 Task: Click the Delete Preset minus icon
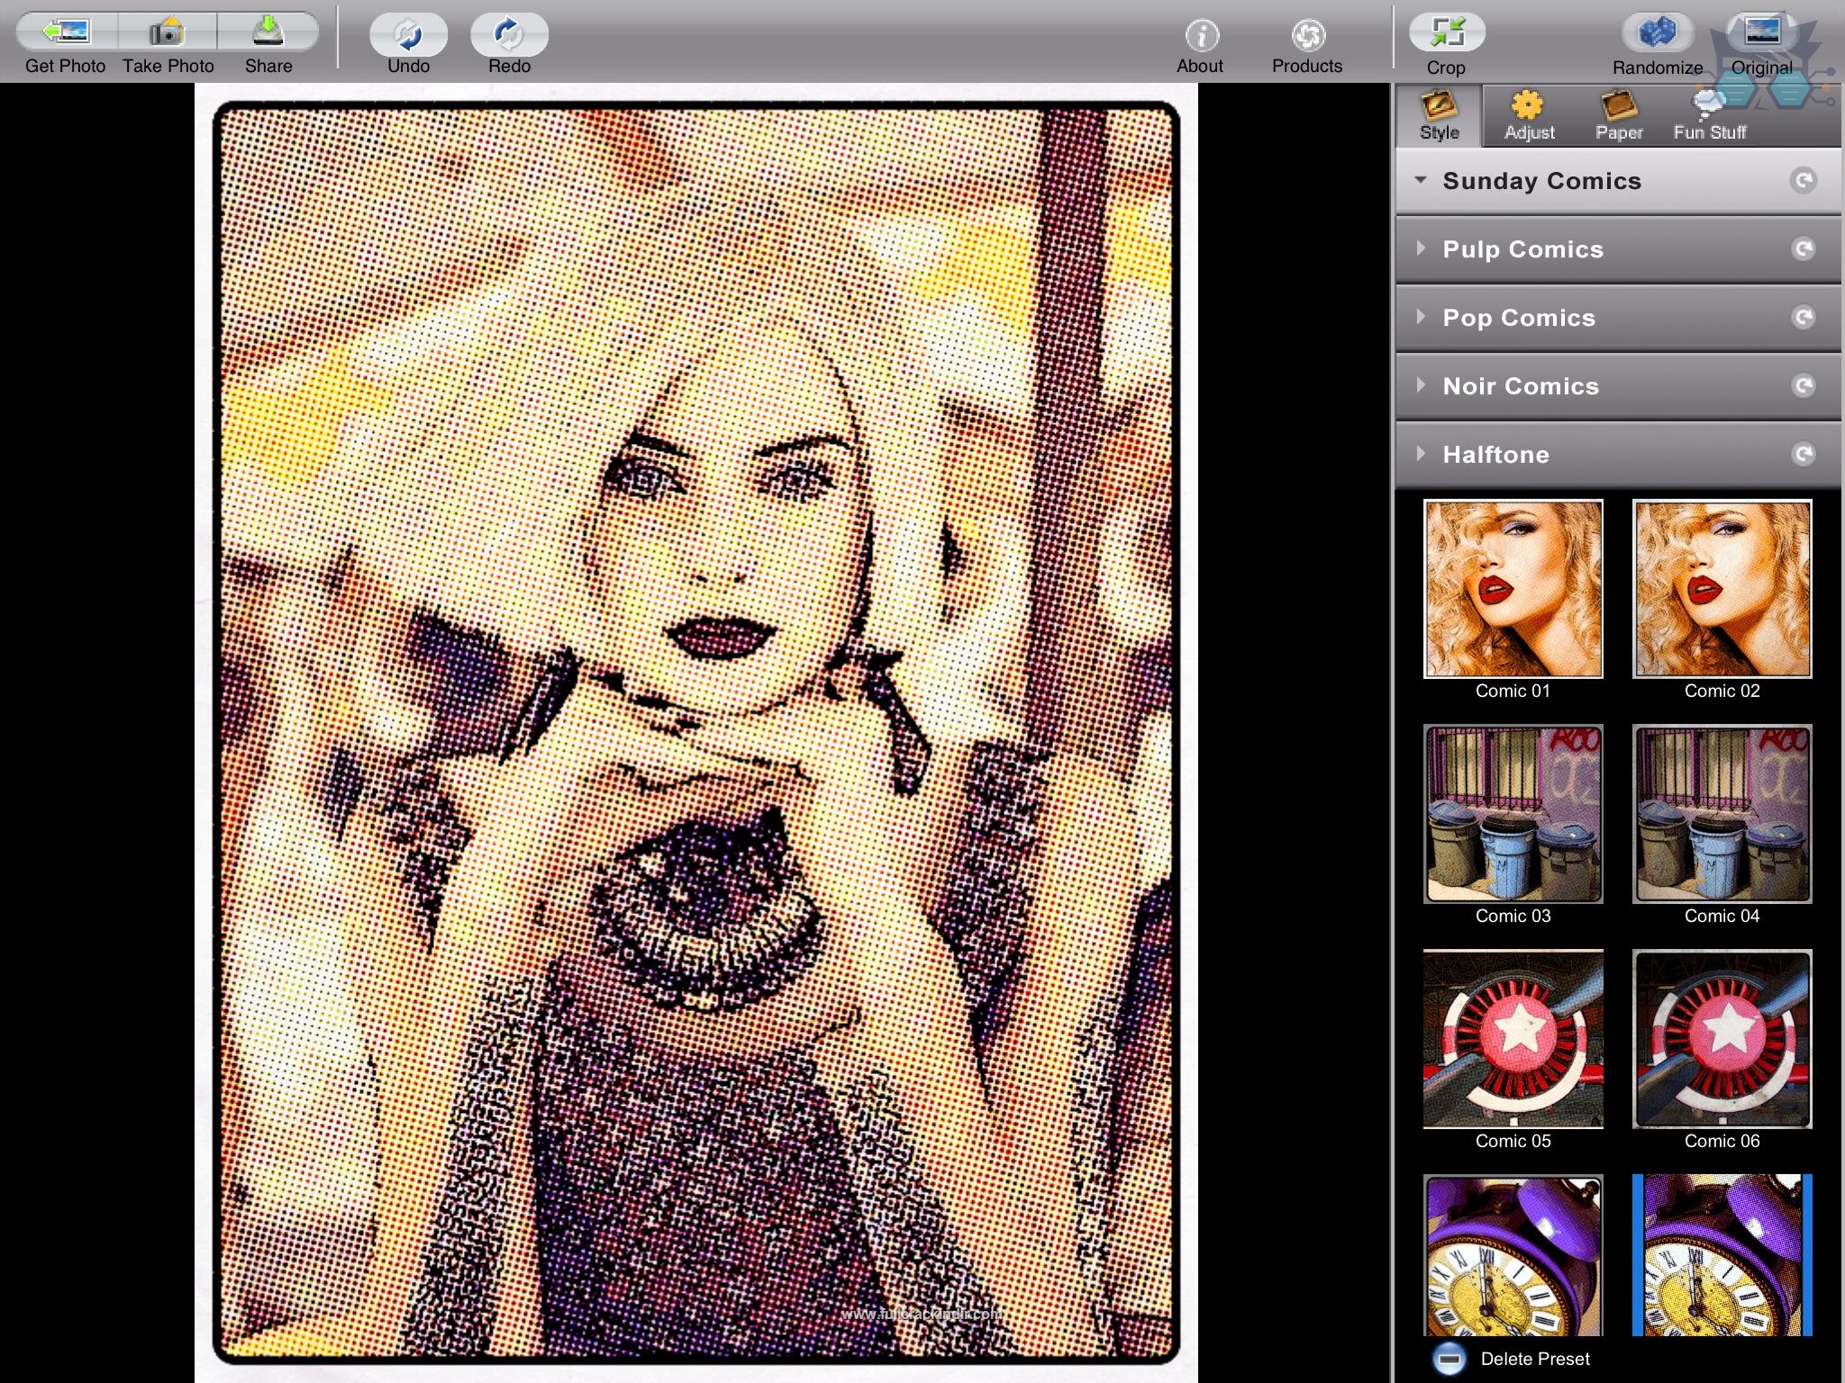pos(1450,1359)
